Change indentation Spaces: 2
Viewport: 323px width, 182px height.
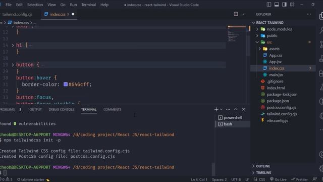point(220,179)
